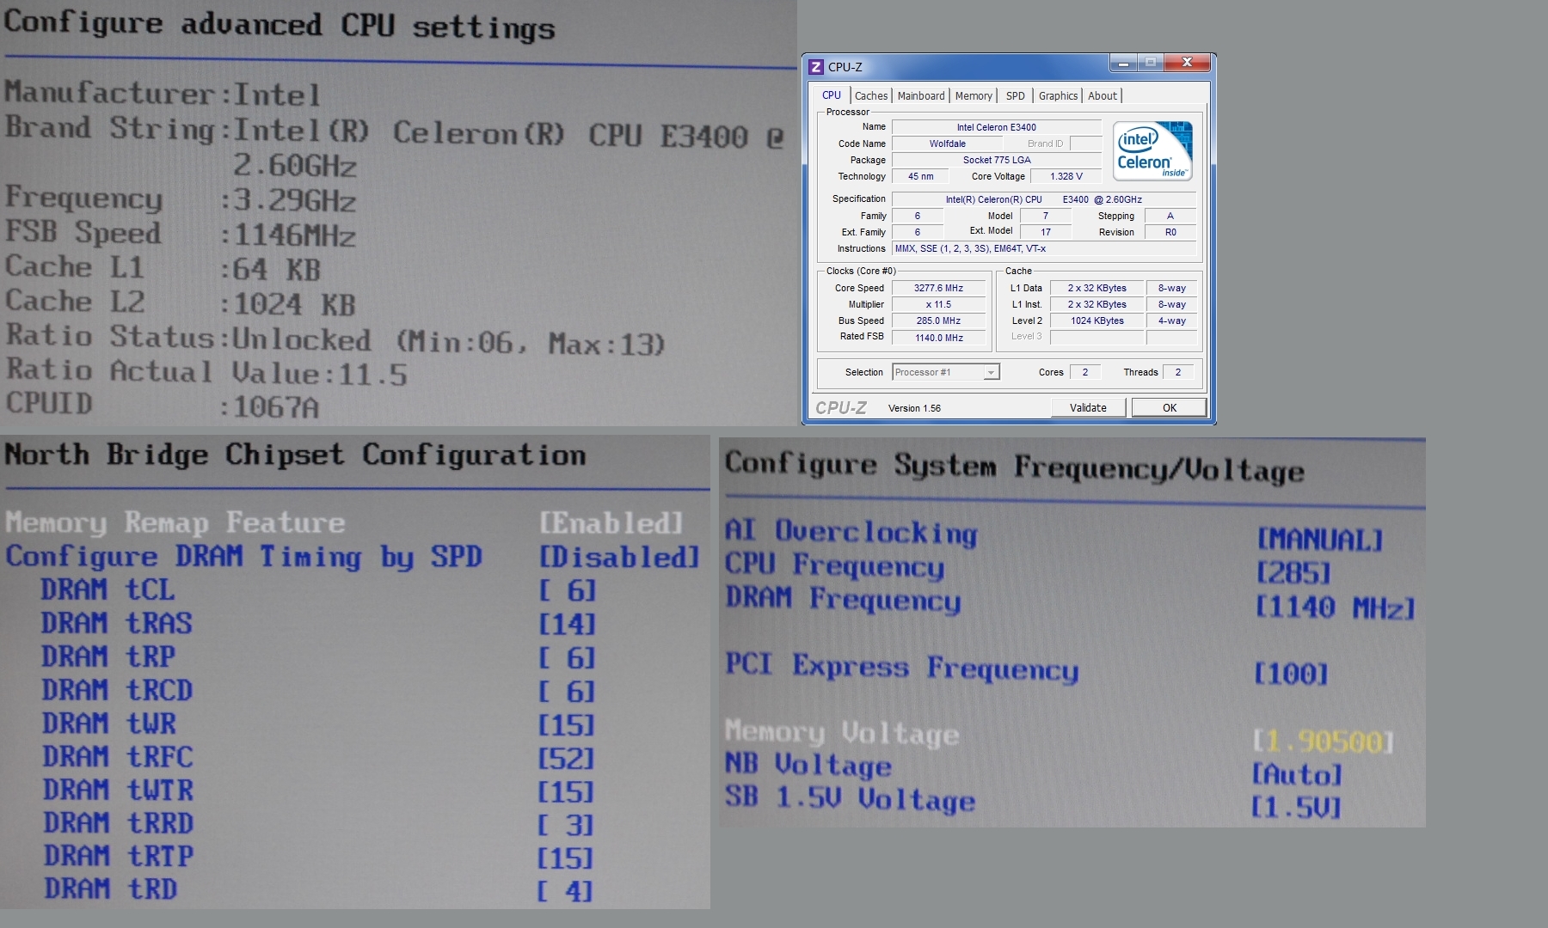Click the Rated FSB value 1140.0 MHz
Screen dimensions: 1548x928
coord(938,338)
